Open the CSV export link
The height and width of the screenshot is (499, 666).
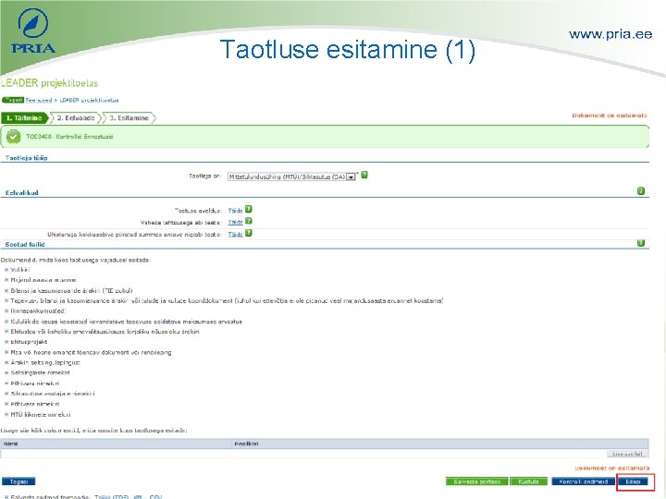[x=155, y=496]
